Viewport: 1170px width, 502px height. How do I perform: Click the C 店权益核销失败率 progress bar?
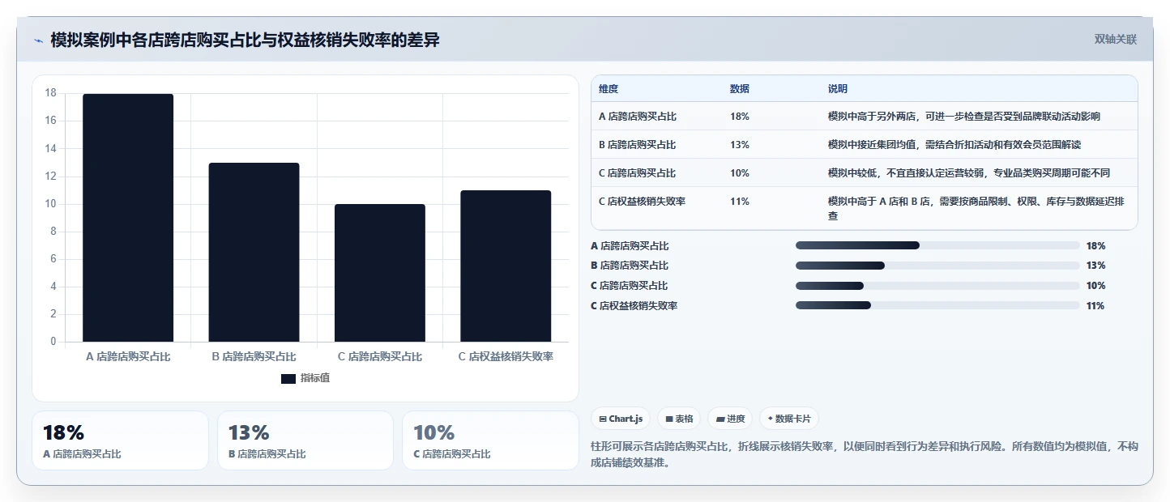pos(937,305)
